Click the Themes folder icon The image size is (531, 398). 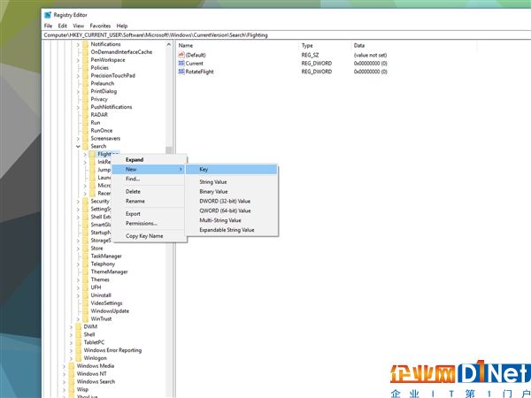85,279
